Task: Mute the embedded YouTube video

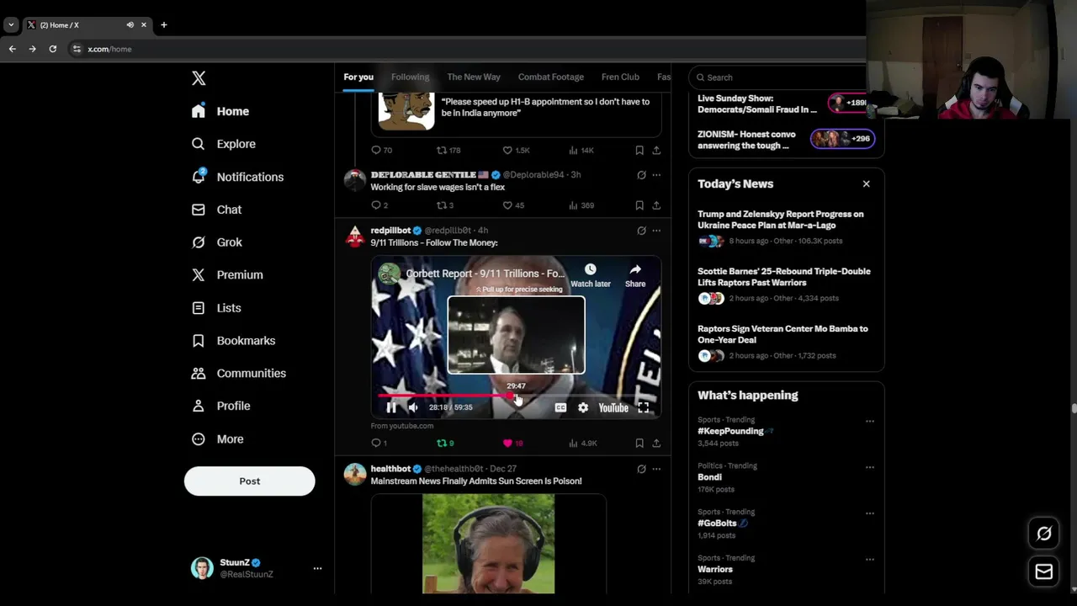Action: point(413,407)
